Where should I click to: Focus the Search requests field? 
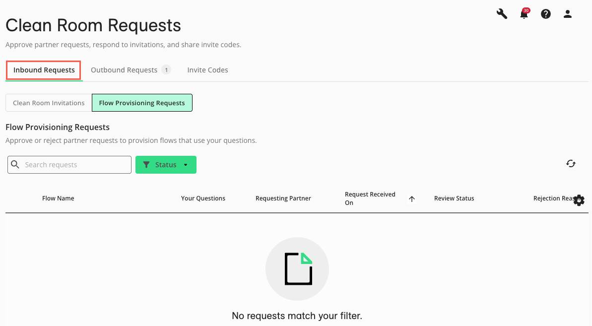point(69,165)
